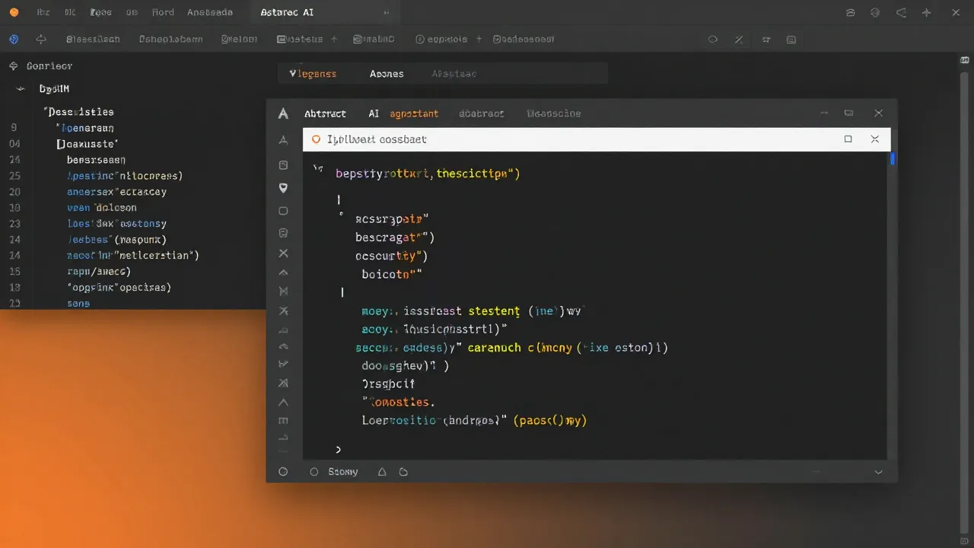Click the "Abtsract" label in dialog header

[325, 113]
